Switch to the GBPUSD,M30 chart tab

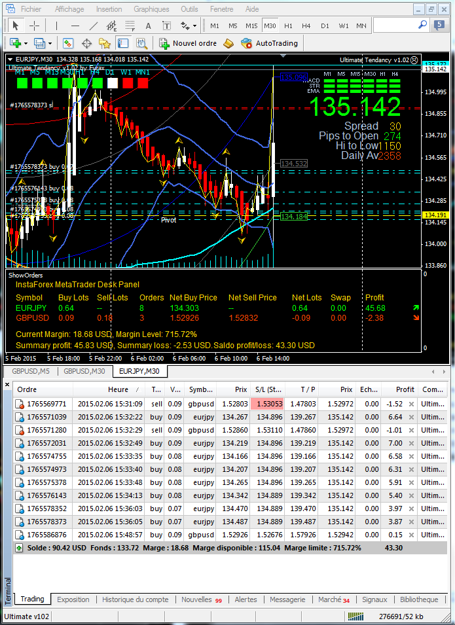tap(84, 371)
